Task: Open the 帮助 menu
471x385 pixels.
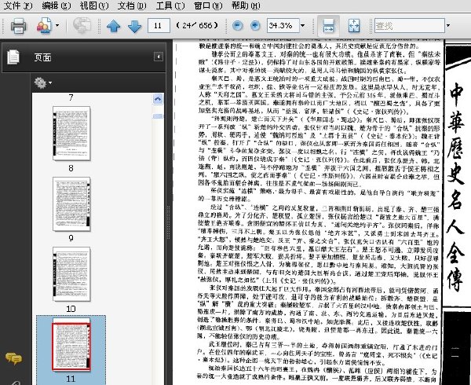Action: point(246,5)
